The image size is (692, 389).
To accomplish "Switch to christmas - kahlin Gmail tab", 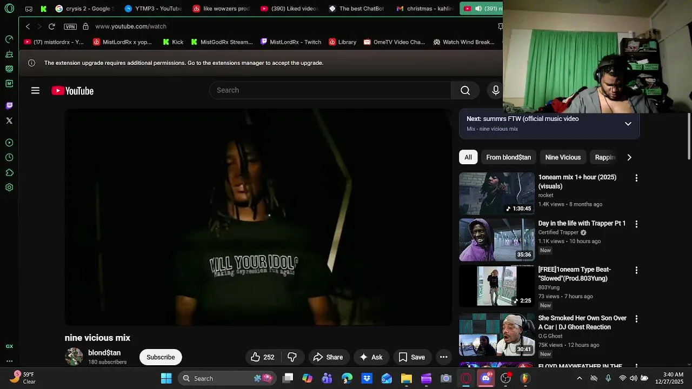I will tap(425, 9).
